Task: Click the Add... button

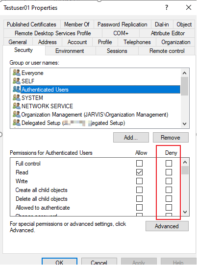Action: [131, 138]
